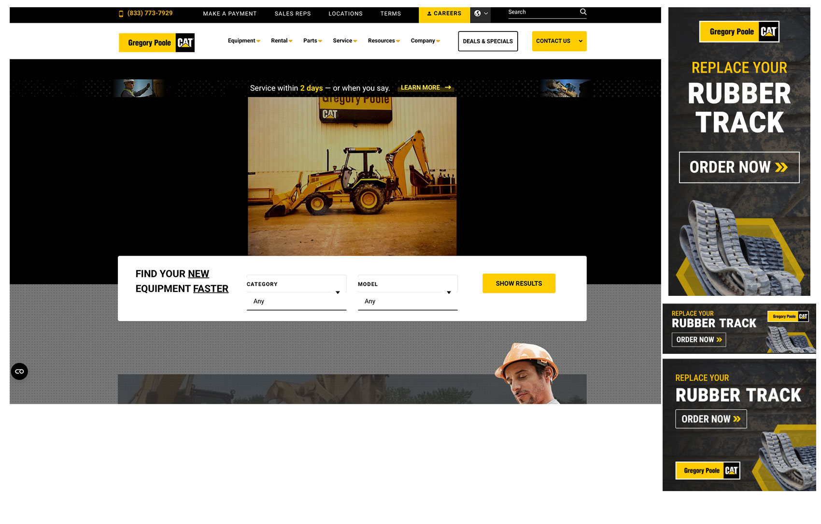Open the globe language selector
821x524 pixels.
click(481, 14)
